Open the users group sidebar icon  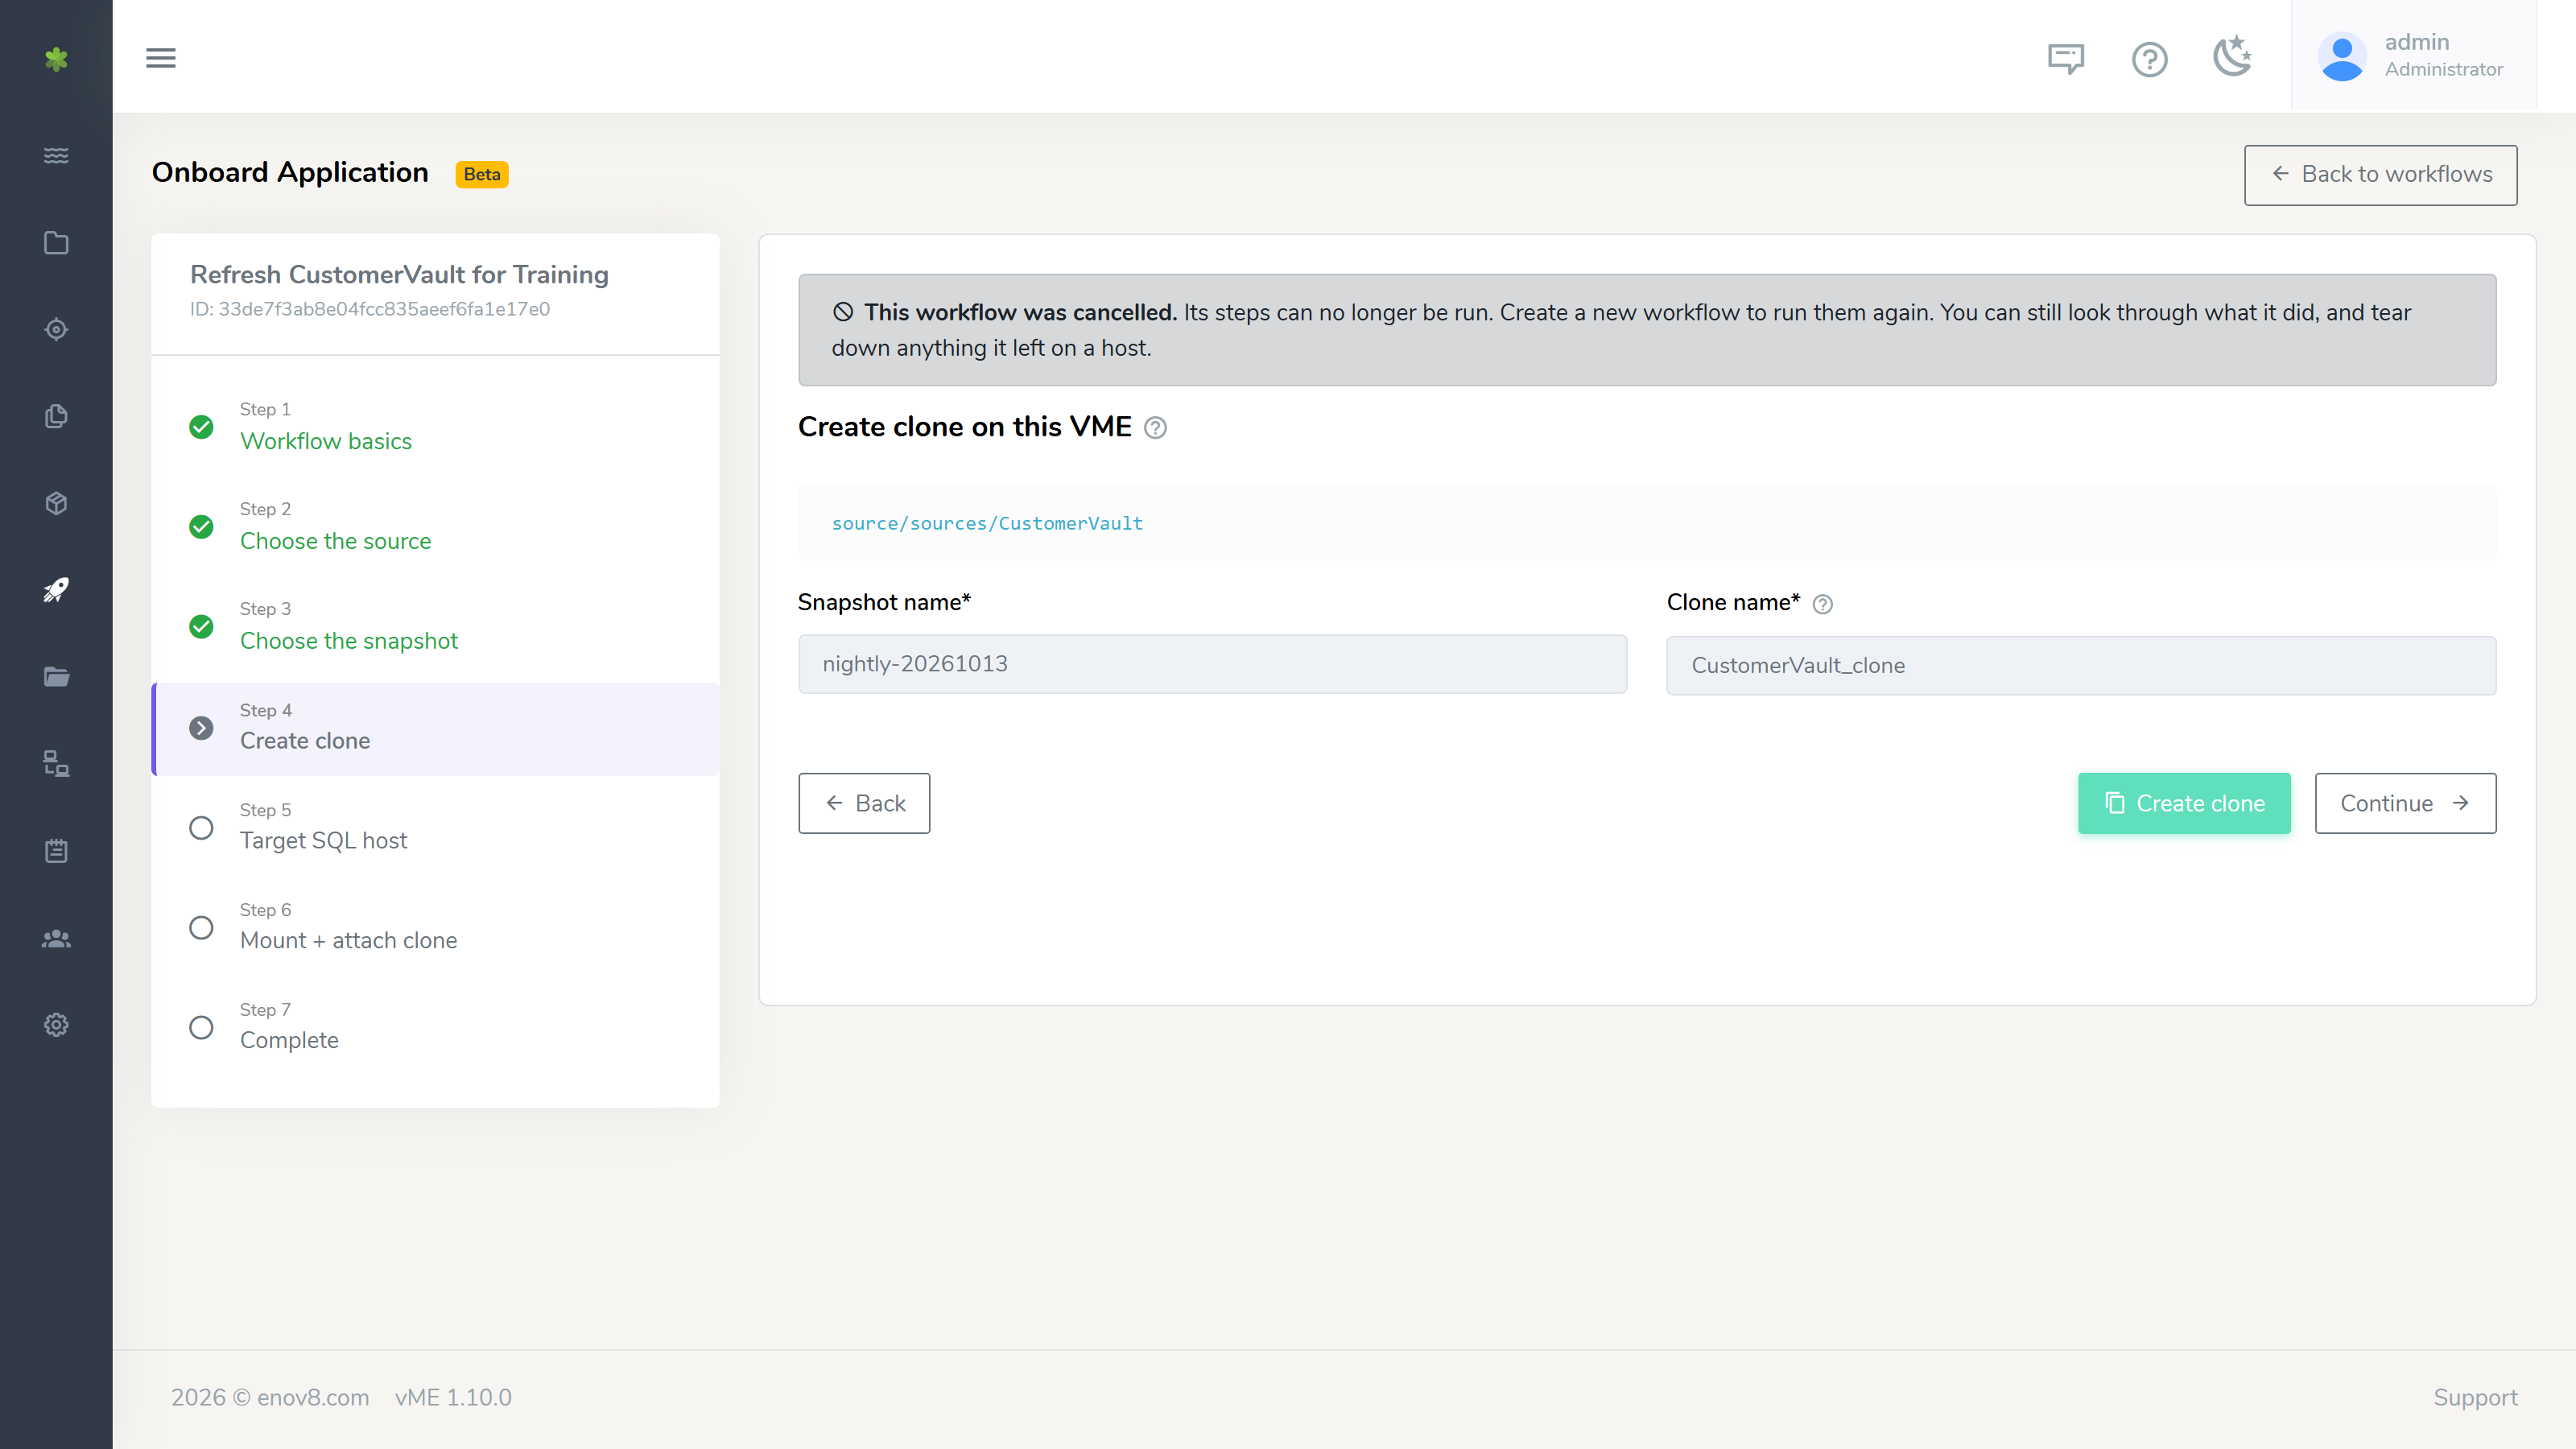click(56, 938)
